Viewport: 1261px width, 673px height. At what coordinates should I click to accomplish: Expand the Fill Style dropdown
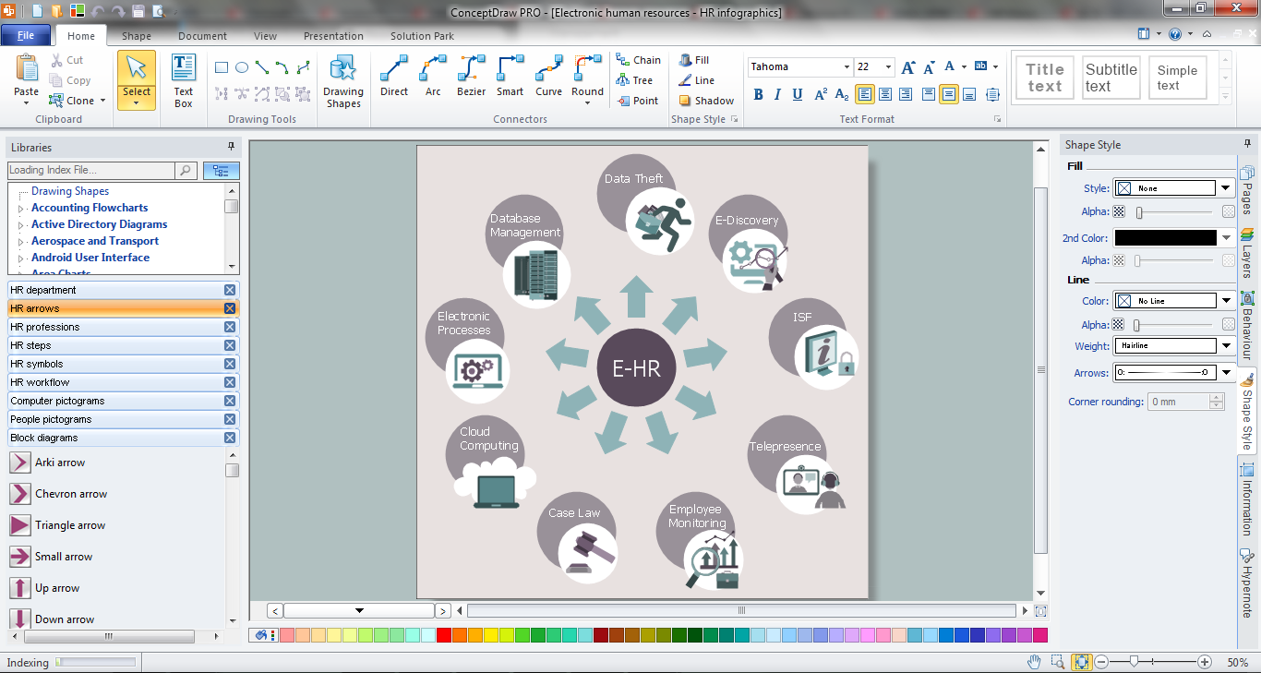click(1226, 188)
